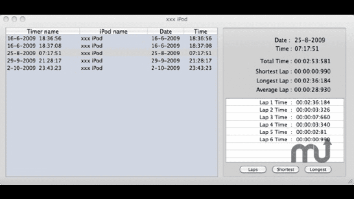This screenshot has height=199, width=354.
Task: Click Time cell 18:37:08 in the Time column
Action: pyautogui.click(x=201, y=46)
